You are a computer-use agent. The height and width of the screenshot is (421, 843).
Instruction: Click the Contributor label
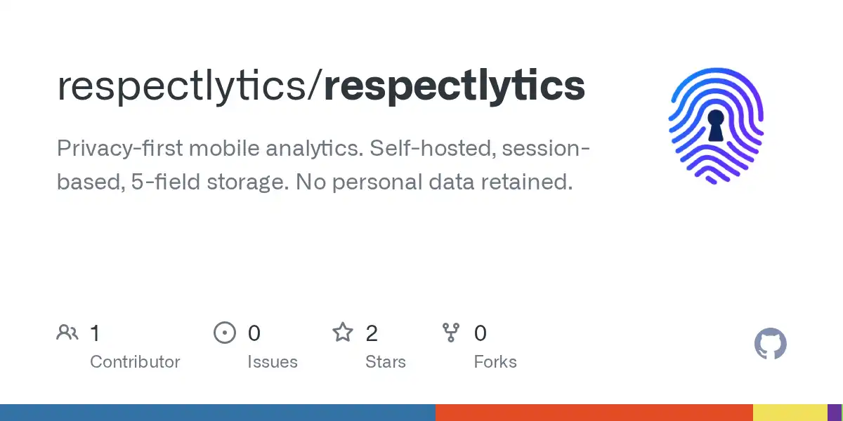135,362
